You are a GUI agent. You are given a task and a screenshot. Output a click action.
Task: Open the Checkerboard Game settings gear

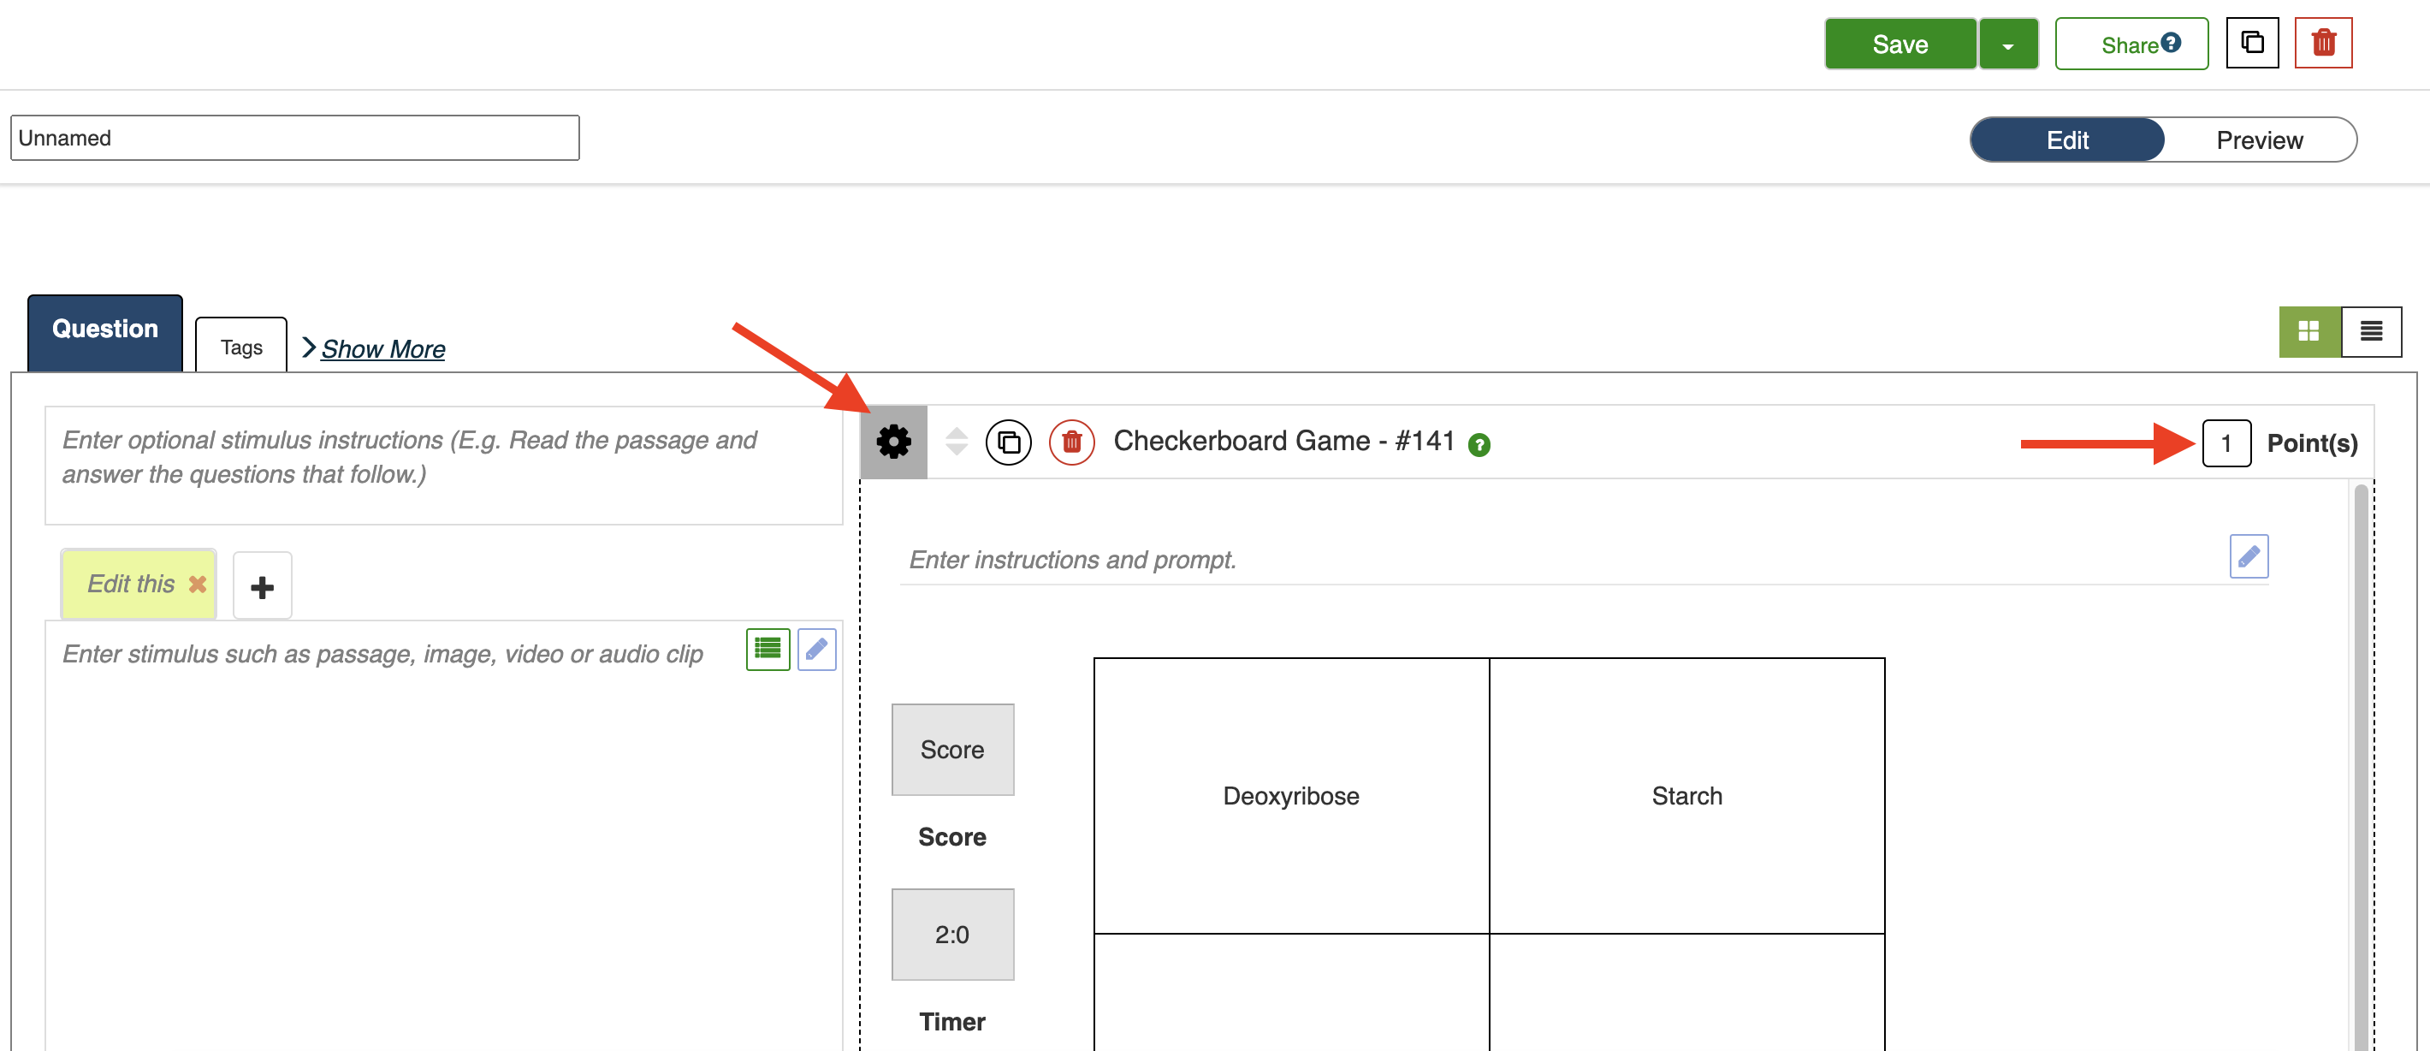(892, 442)
